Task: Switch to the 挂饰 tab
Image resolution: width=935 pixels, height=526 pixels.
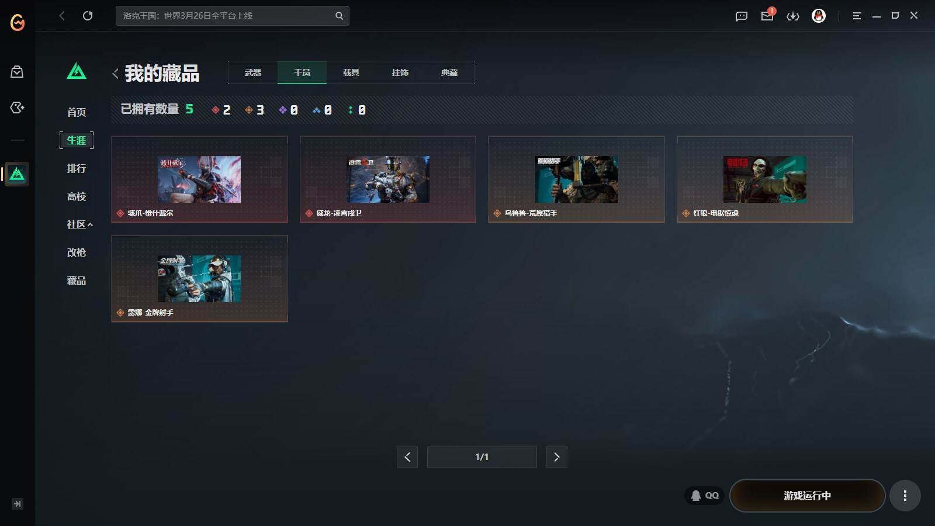Action: [x=400, y=72]
